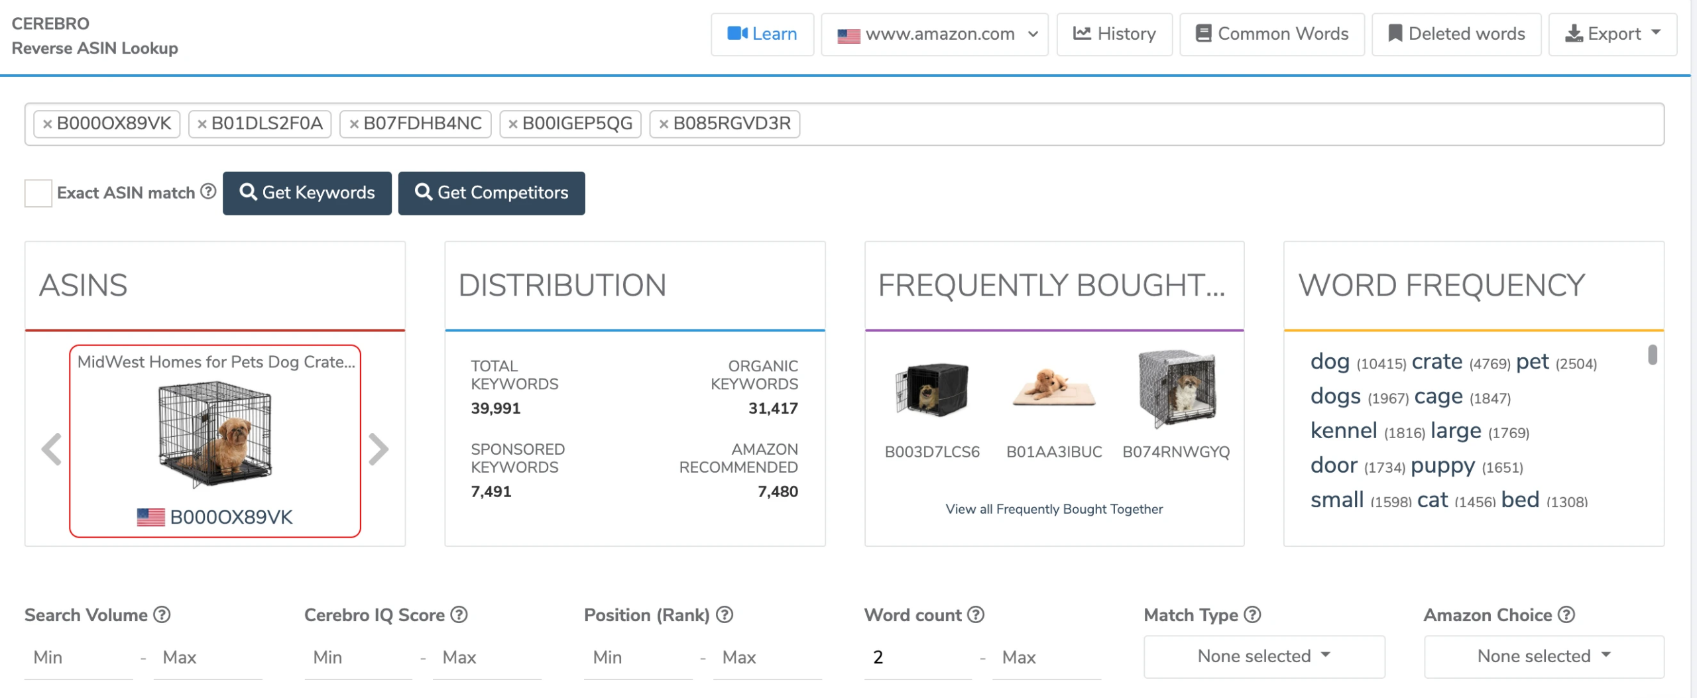The height and width of the screenshot is (698, 1697).
Task: Click the Position (Rank) help icon
Action: coord(725,614)
